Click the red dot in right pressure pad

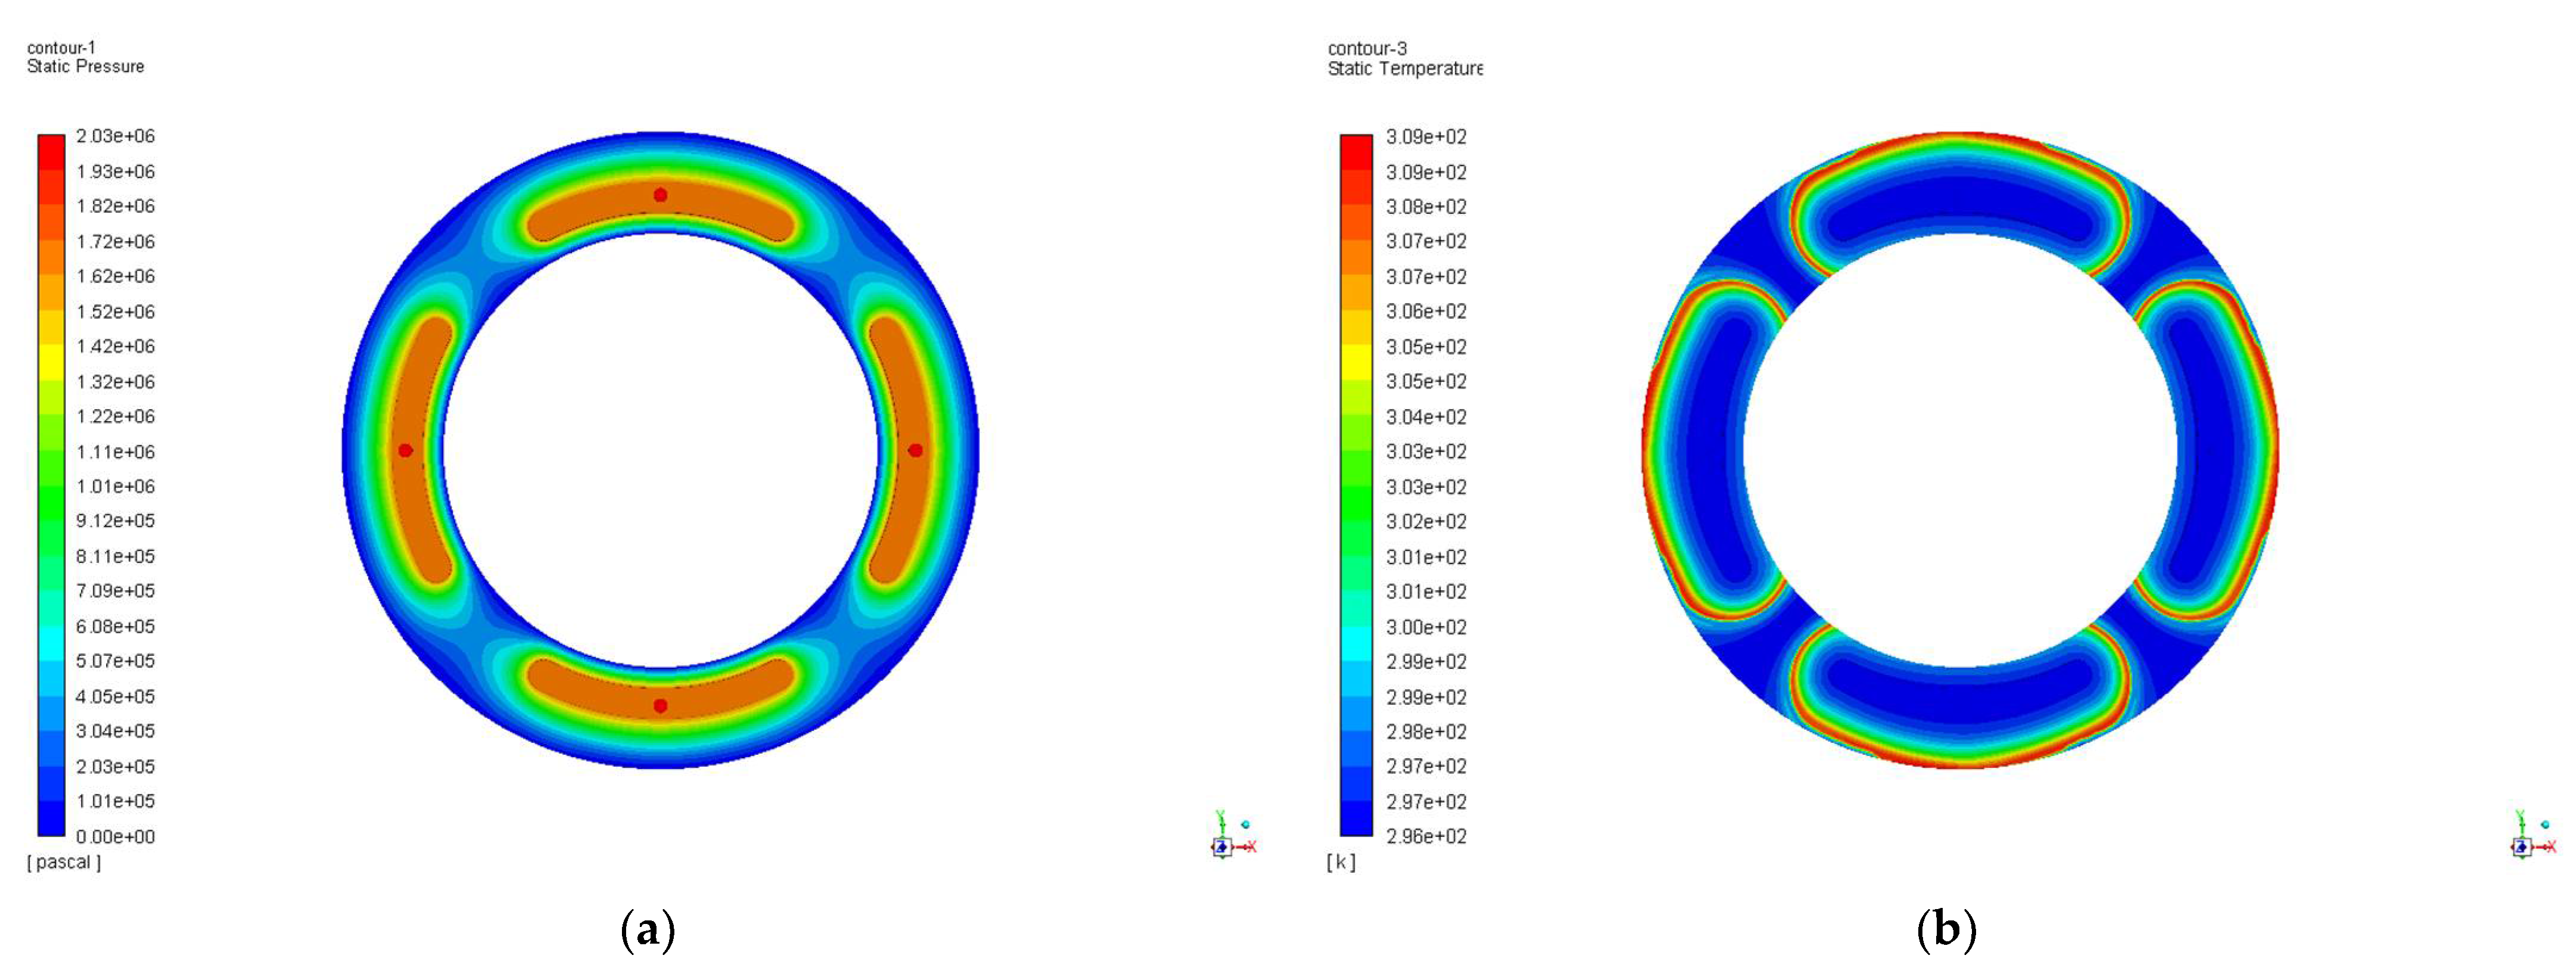pos(915,450)
